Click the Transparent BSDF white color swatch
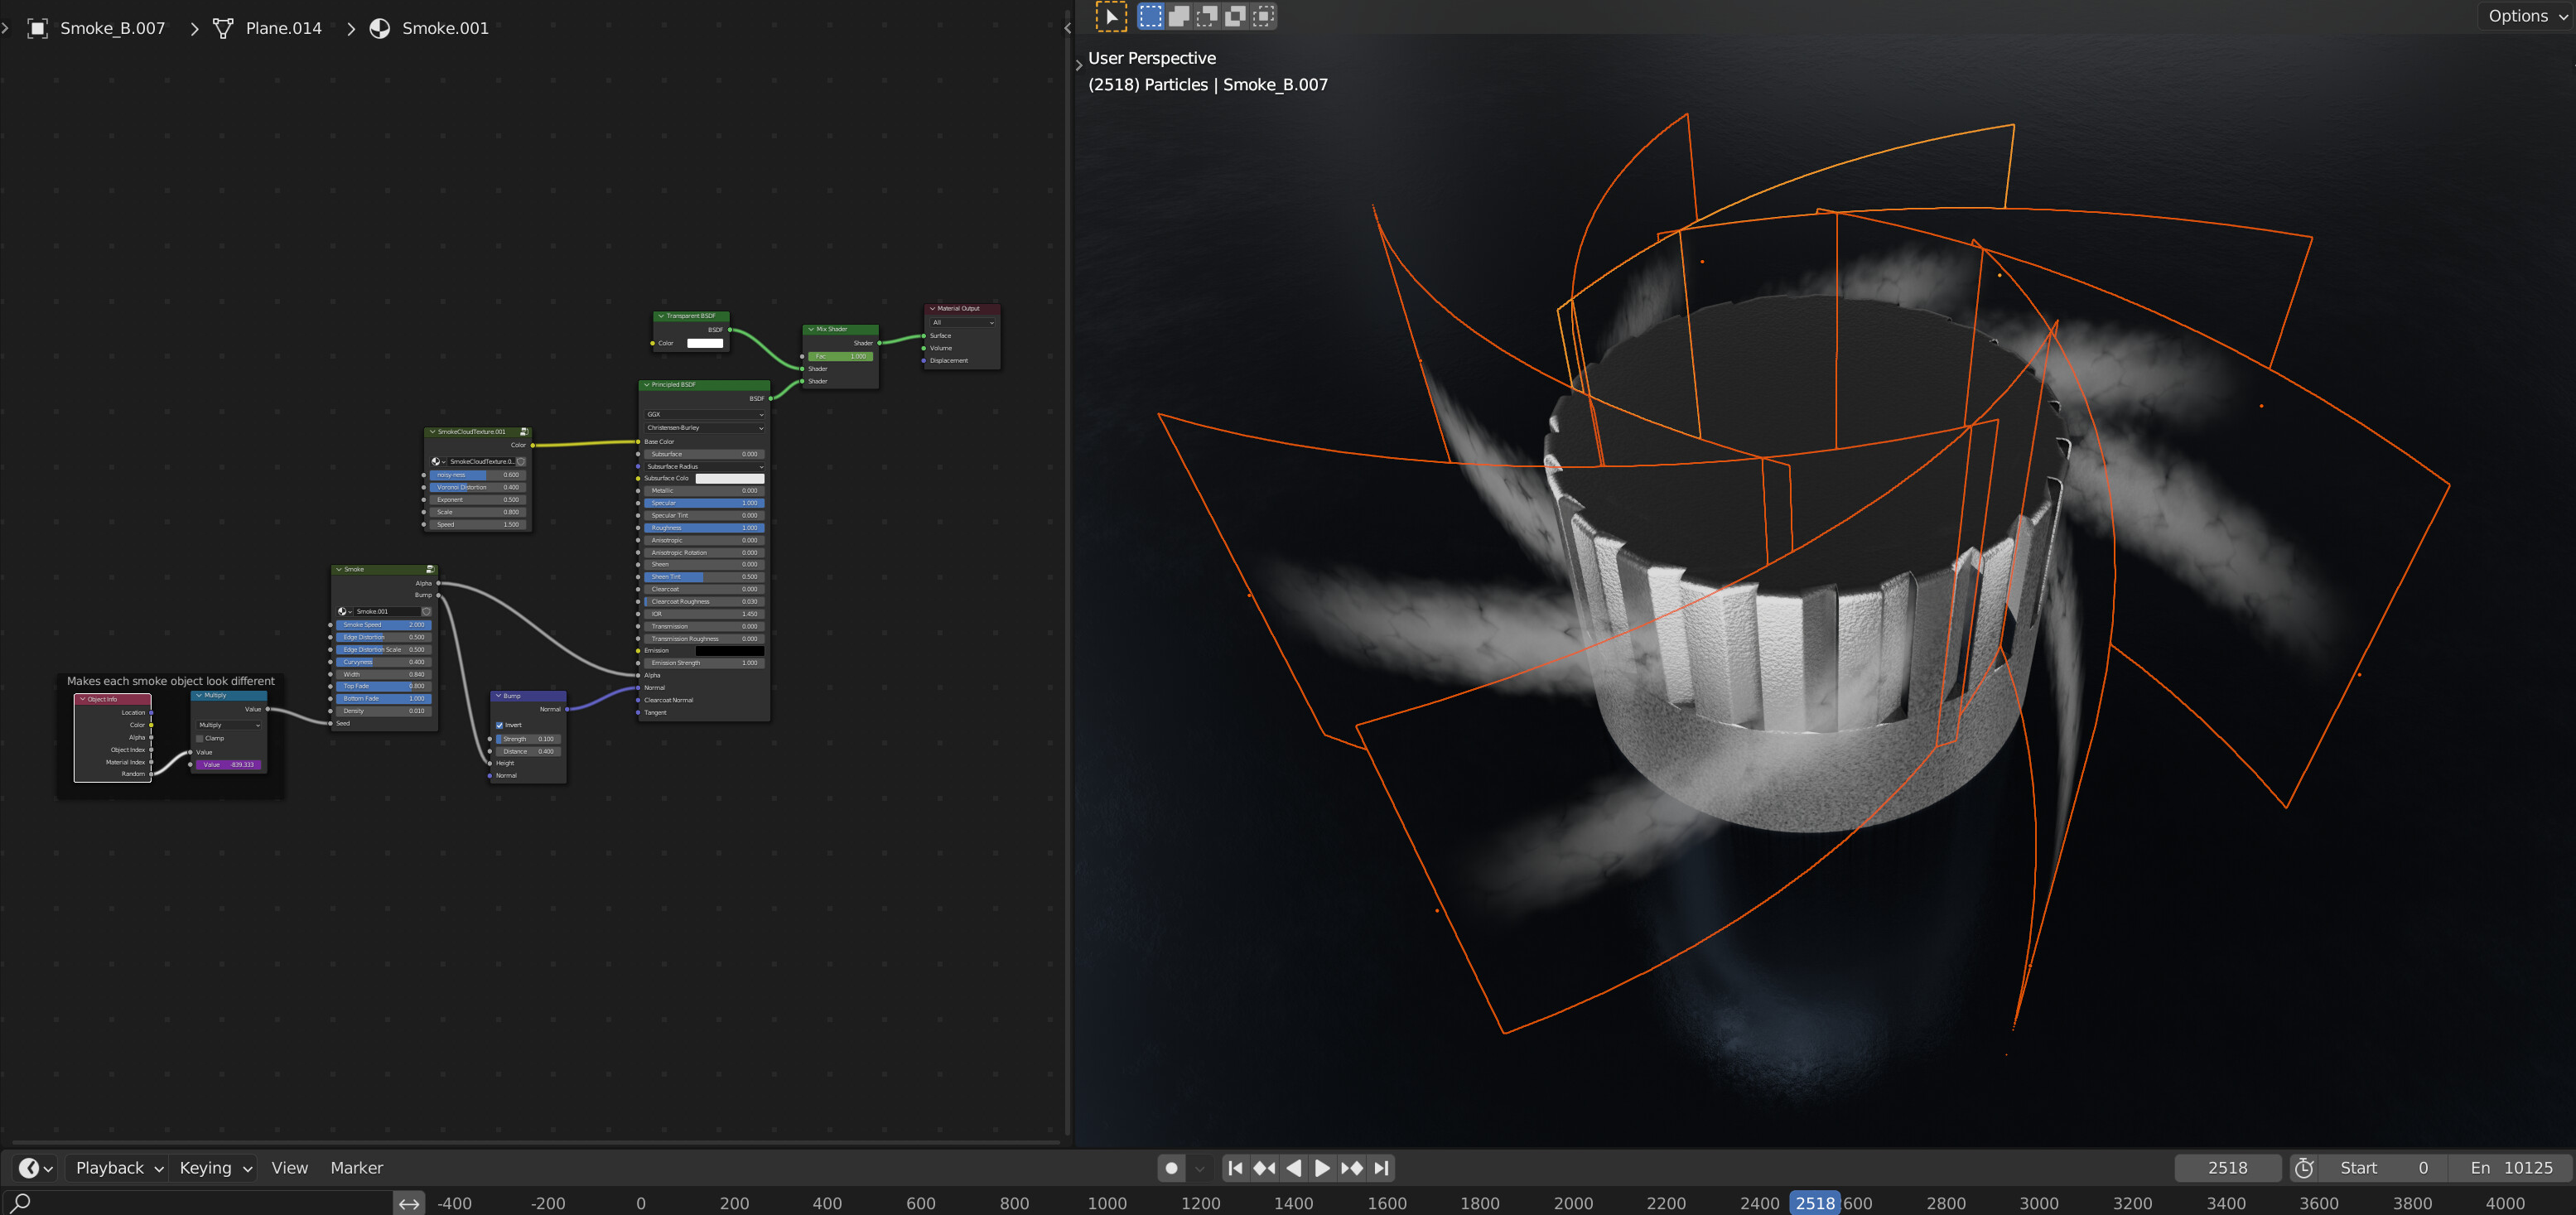The image size is (2576, 1215). [704, 343]
